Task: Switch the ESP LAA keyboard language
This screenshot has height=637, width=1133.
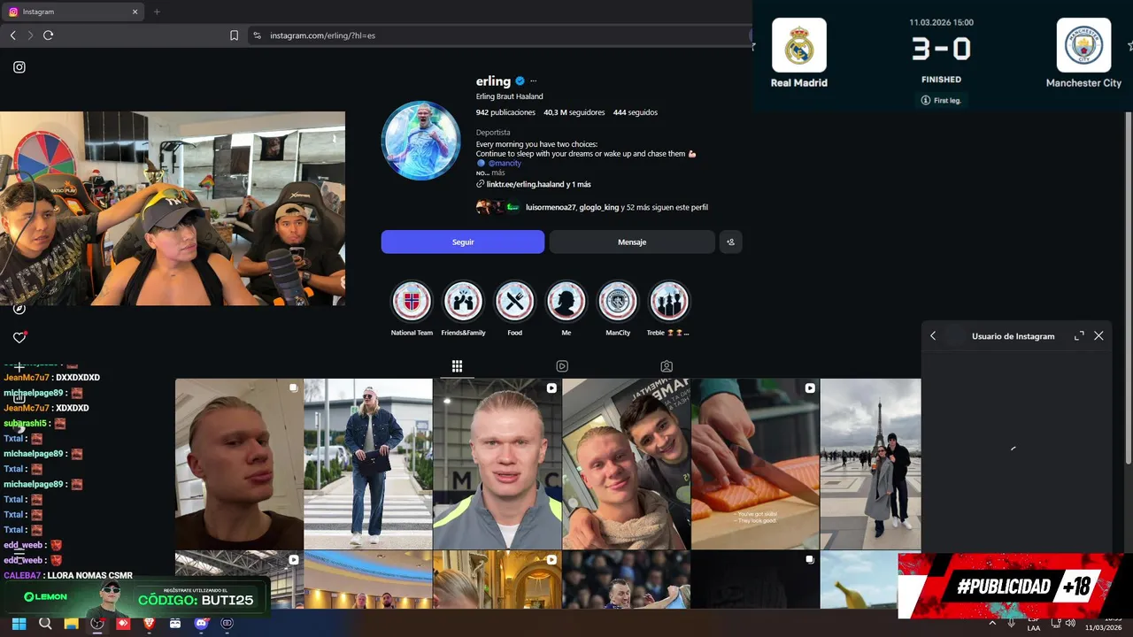Action: [1034, 624]
